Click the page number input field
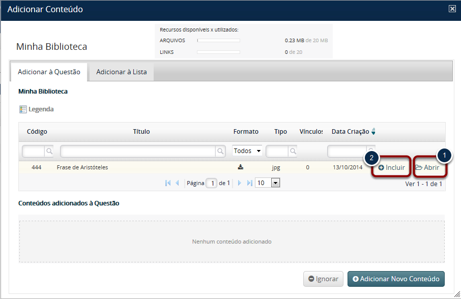This screenshot has height=299, width=461. (212, 183)
